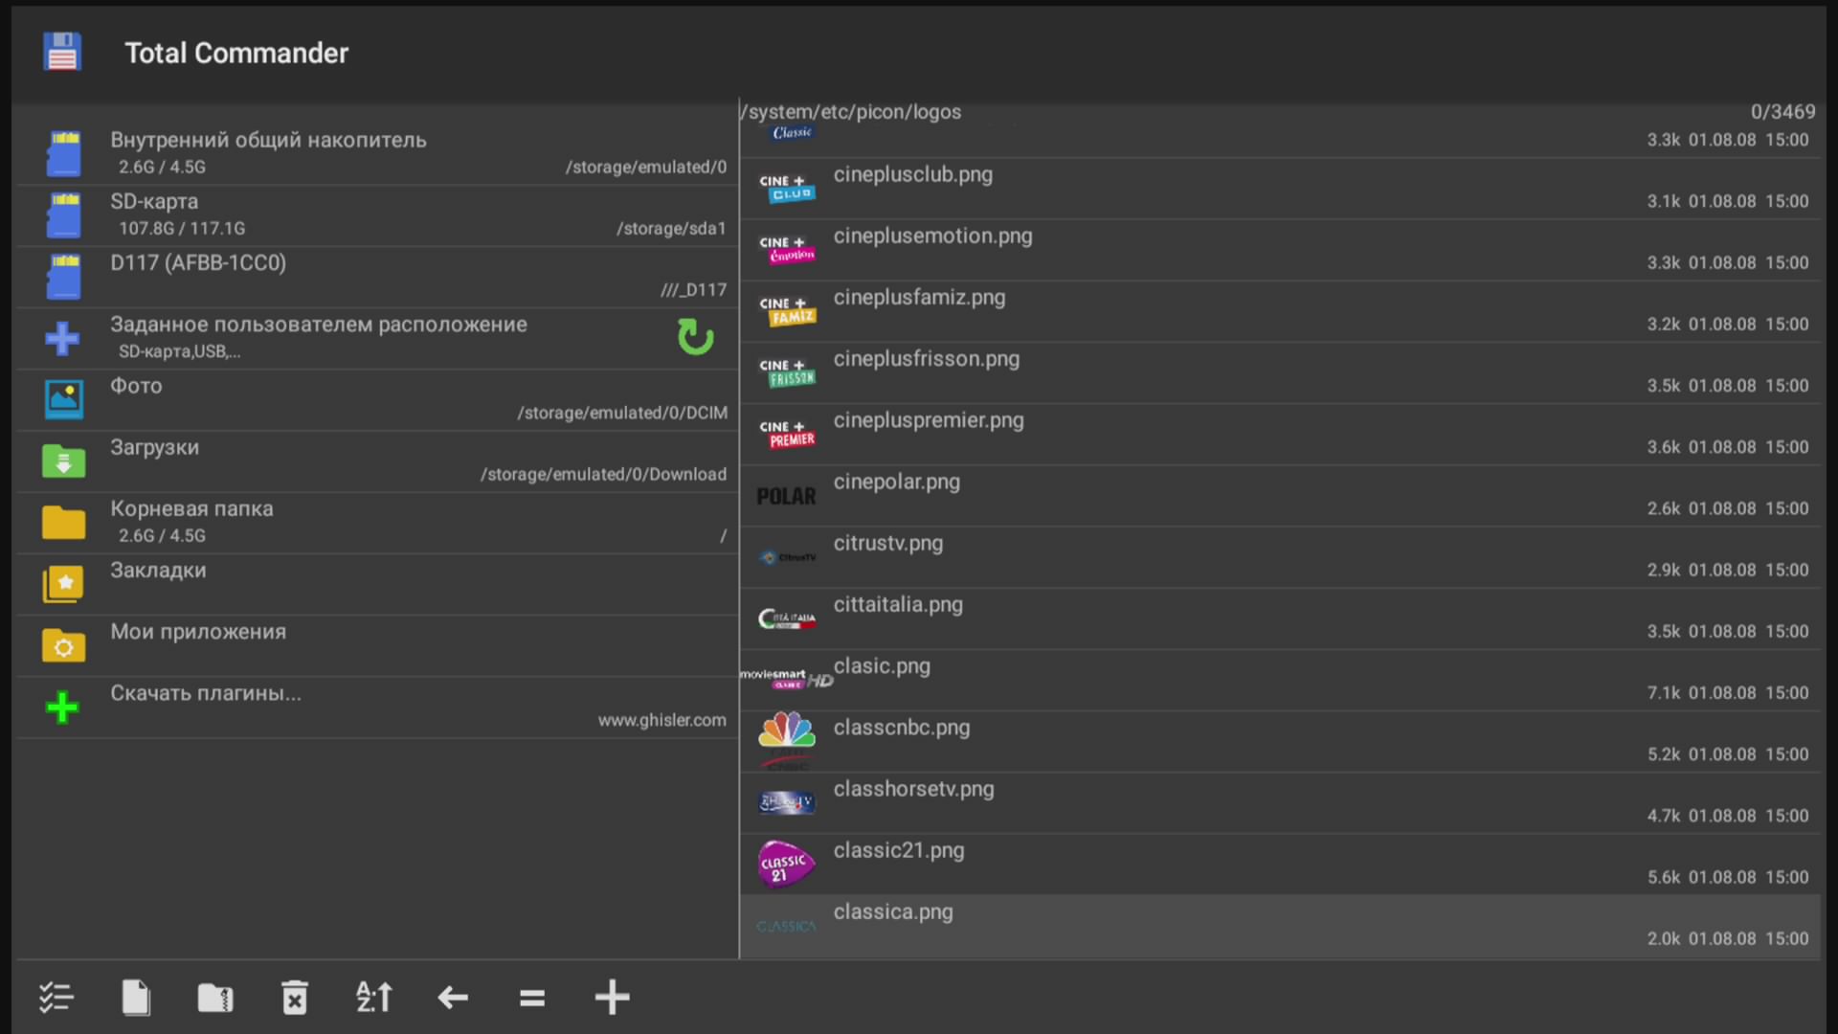Click the /system/etc/picon/logos path header
Screen dimensions: 1838x1034
851,112
